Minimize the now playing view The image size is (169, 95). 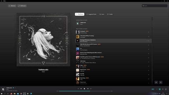(x=12, y=6)
